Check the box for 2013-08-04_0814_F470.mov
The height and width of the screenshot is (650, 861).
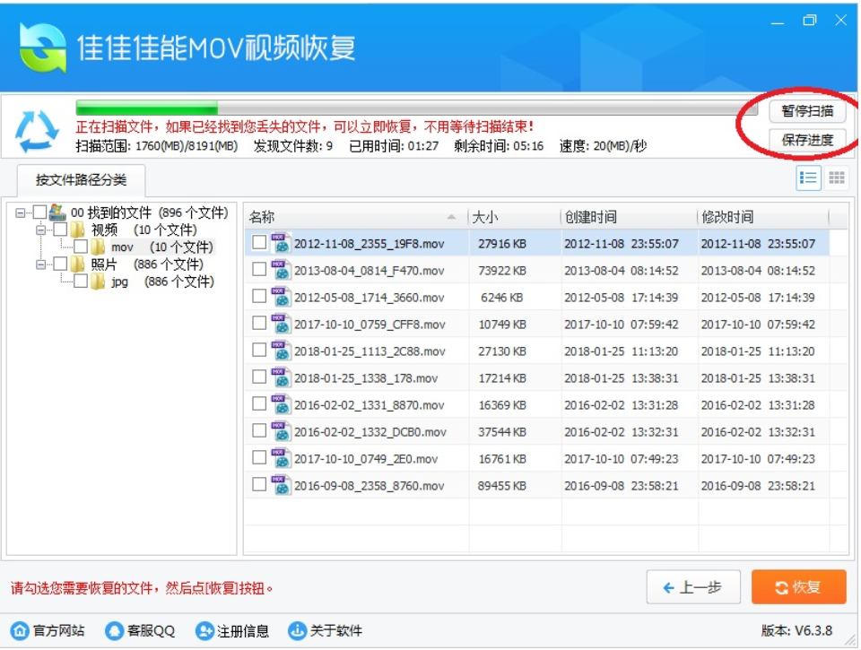pyautogui.click(x=259, y=269)
